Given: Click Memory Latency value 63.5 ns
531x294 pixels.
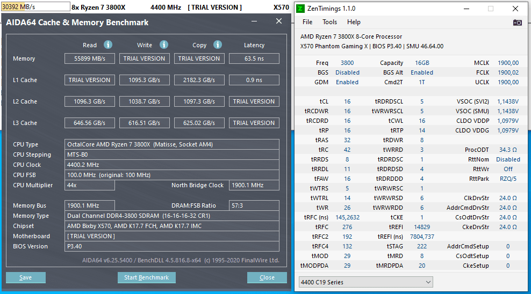Looking at the screenshot, I should pyautogui.click(x=254, y=58).
